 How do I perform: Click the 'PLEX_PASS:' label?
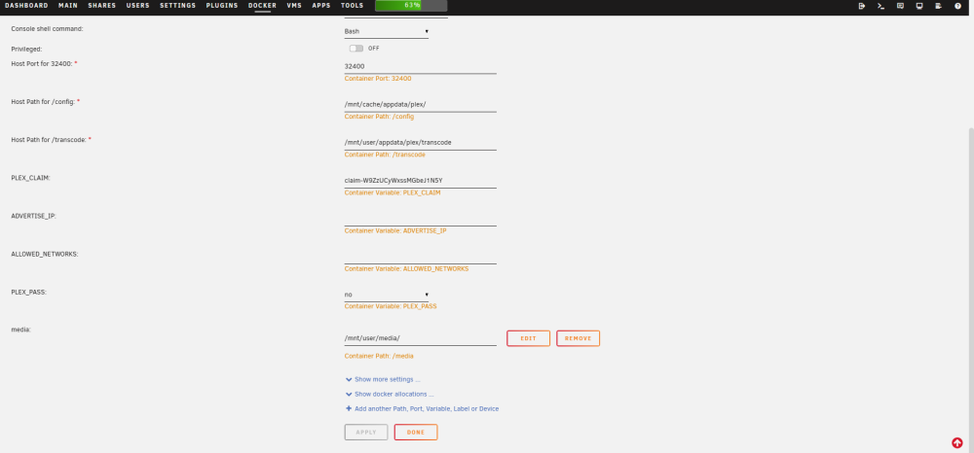click(29, 292)
